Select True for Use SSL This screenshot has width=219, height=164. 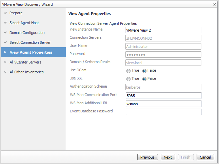click(128, 79)
